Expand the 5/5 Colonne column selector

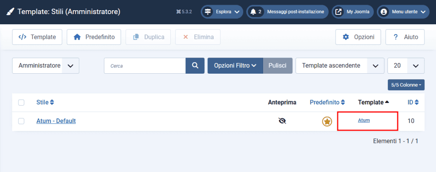pyautogui.click(x=406, y=85)
